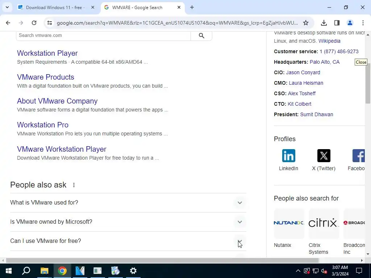Reload the Google search page
371x278 pixels.
(34, 23)
